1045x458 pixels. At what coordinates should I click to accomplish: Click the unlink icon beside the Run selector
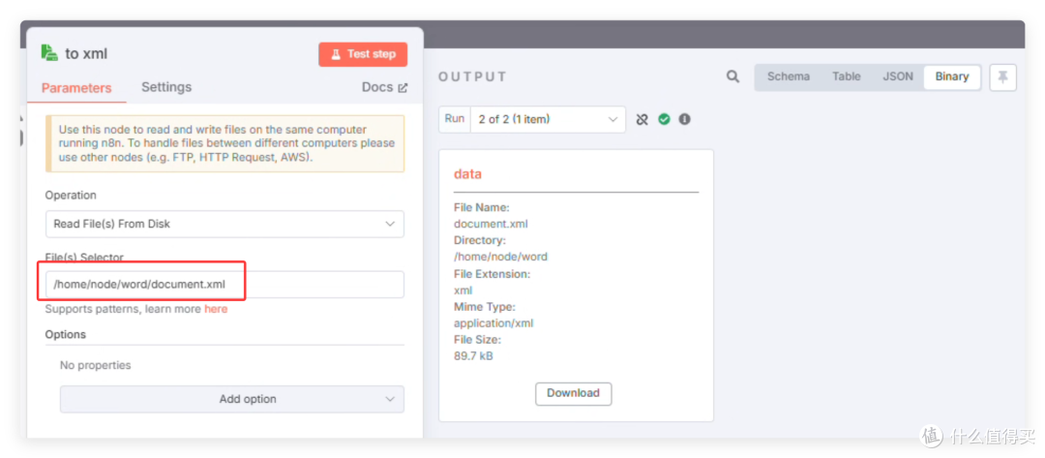[x=642, y=119]
